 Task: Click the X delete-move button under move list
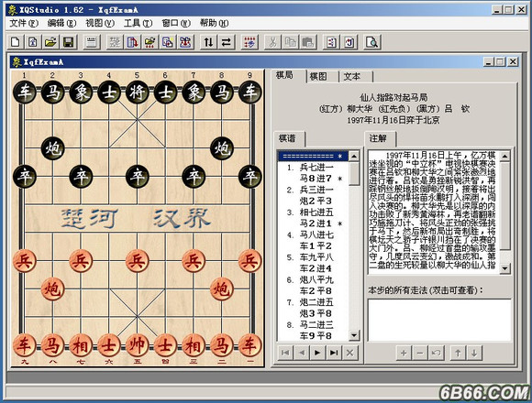click(349, 353)
